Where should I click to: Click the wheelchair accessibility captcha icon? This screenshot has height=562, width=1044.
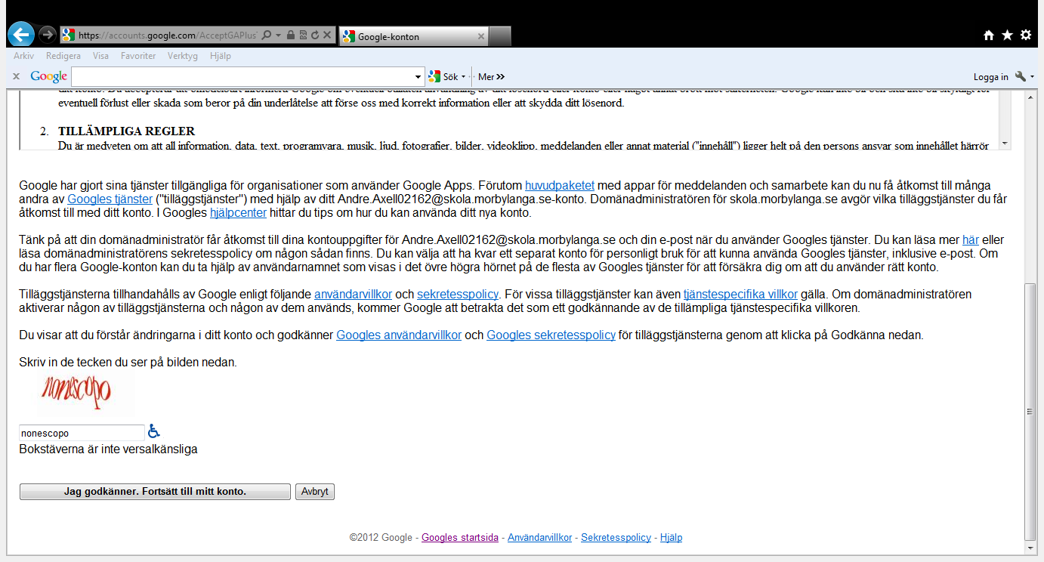(x=154, y=431)
